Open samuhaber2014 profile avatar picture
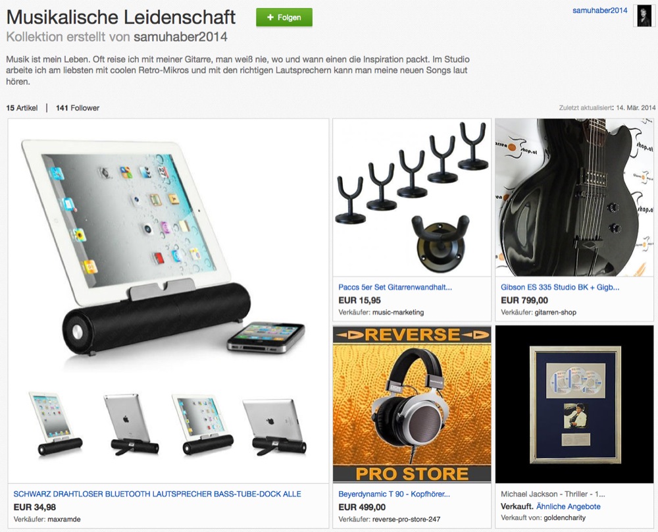Screen dimensions: 658x532 644,16
